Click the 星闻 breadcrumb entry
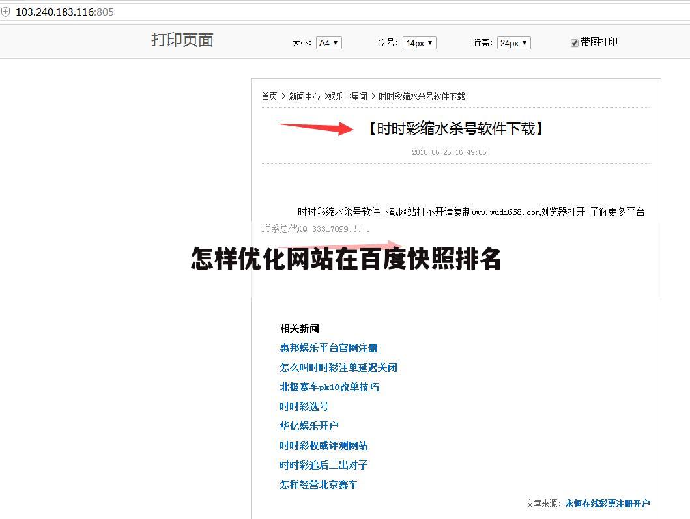This screenshot has width=690, height=519. [x=360, y=96]
